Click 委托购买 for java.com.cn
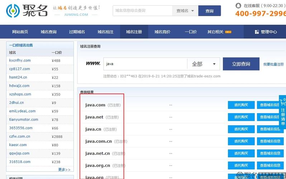 pyautogui.click(x=241, y=141)
